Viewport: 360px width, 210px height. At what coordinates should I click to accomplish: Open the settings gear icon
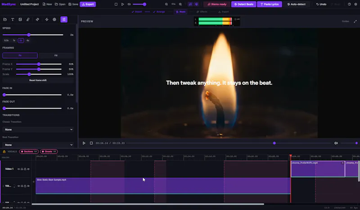355,4
